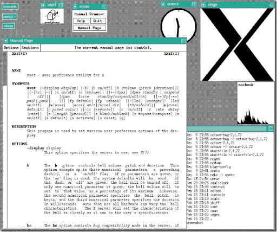Open the oclock window menu icon
The height and width of the screenshot is (232, 277).
tap(163, 4)
